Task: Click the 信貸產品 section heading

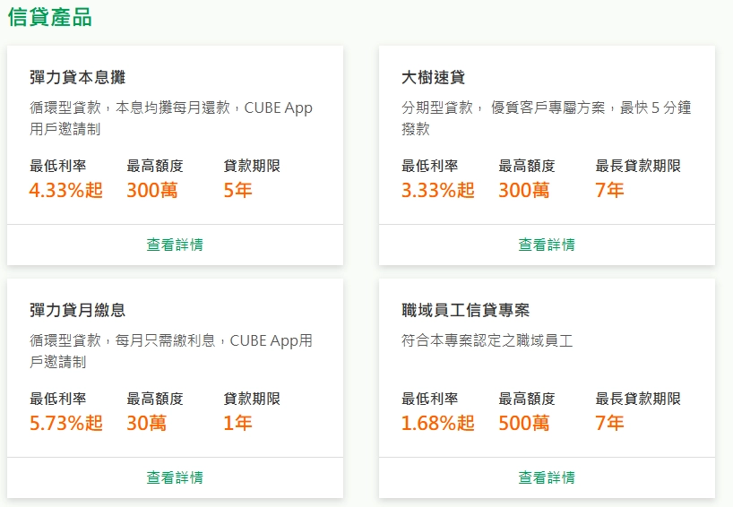Action: pos(49,17)
